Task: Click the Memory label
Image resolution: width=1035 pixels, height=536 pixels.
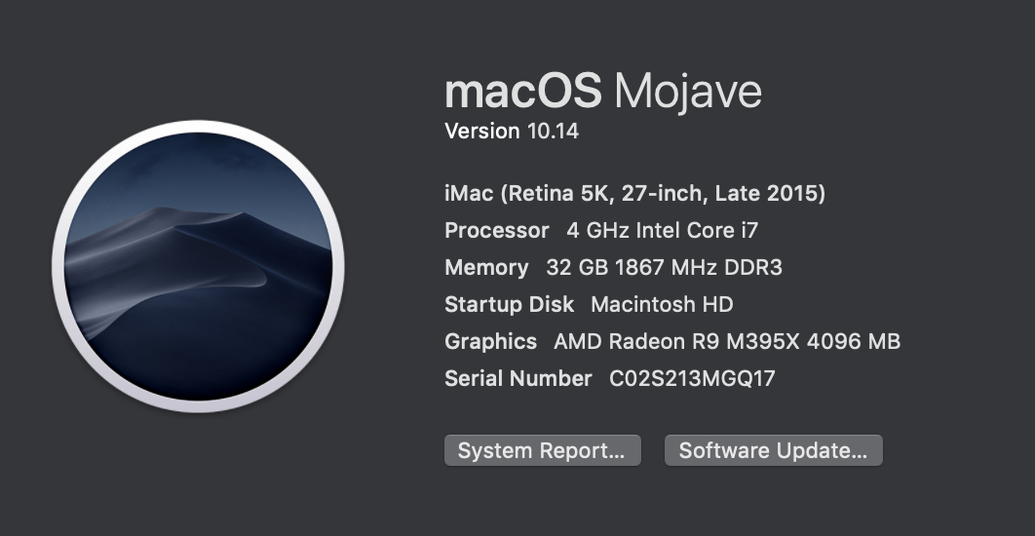Action: click(x=486, y=267)
